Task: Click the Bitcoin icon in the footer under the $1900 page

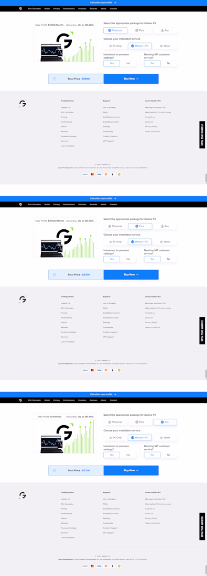Action: [x=105, y=174]
